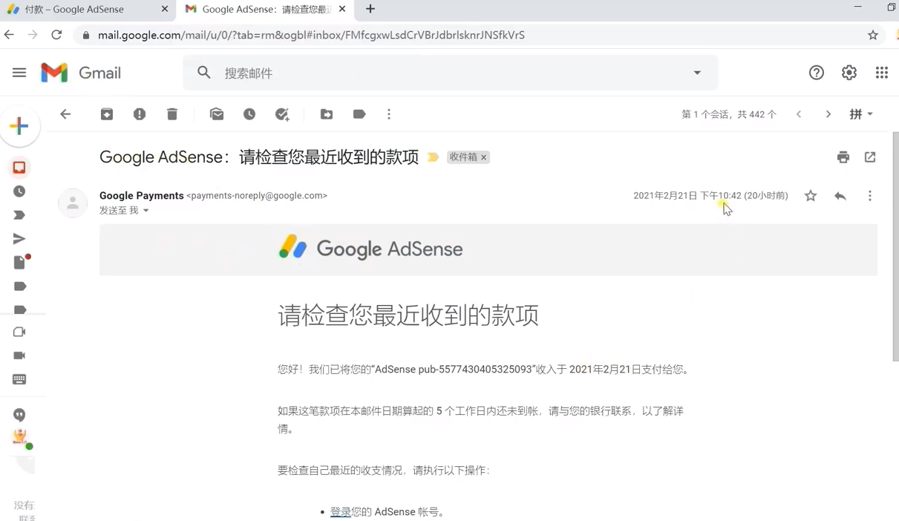This screenshot has height=521, width=899.
Task: Compose a new email
Action: 19,126
